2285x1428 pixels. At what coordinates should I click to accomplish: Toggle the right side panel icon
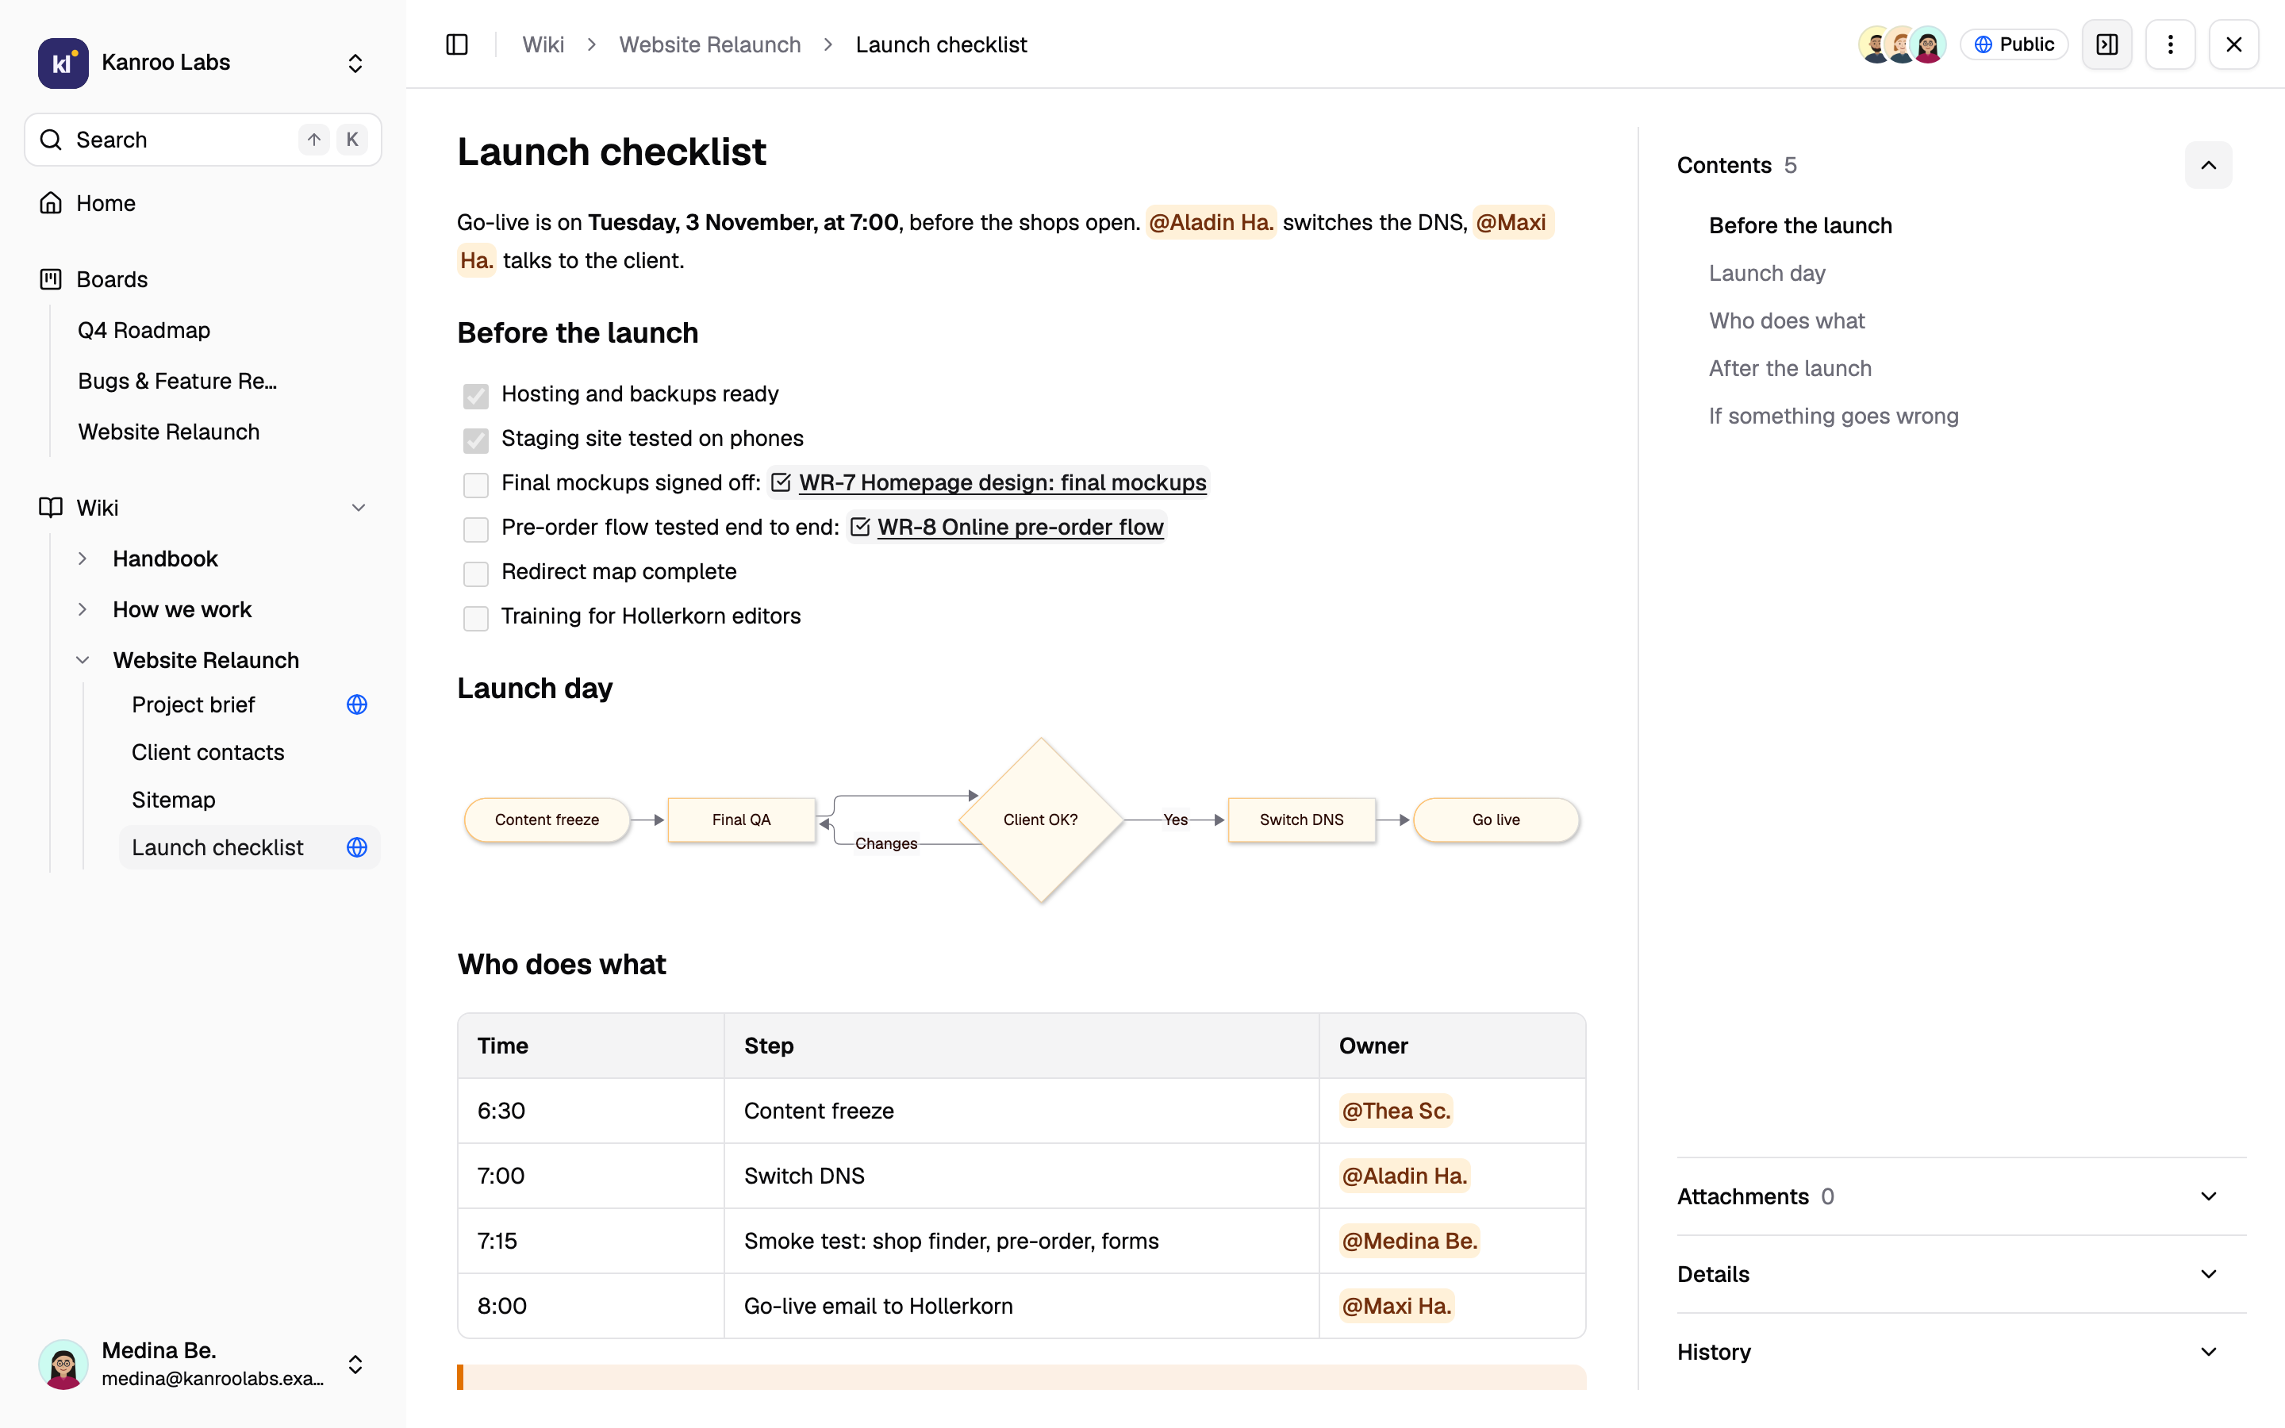point(2106,44)
